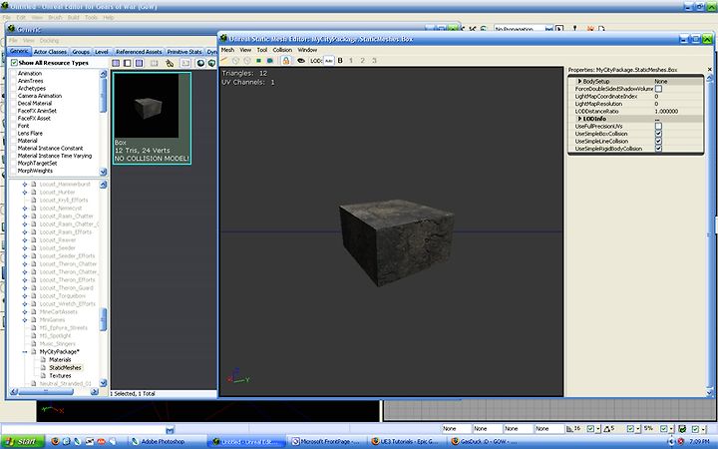Click the hand pointer icon in browser toolbar
Image resolution: width=718 pixels, height=449 pixels.
(x=170, y=63)
